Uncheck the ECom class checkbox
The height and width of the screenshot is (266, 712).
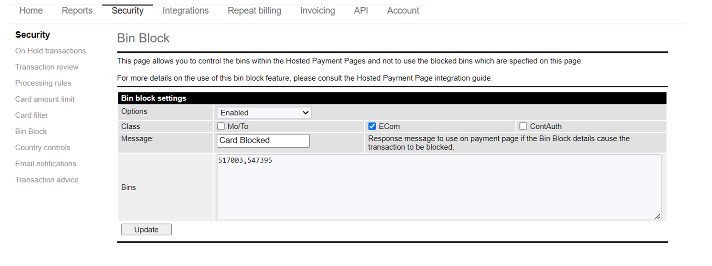click(372, 126)
